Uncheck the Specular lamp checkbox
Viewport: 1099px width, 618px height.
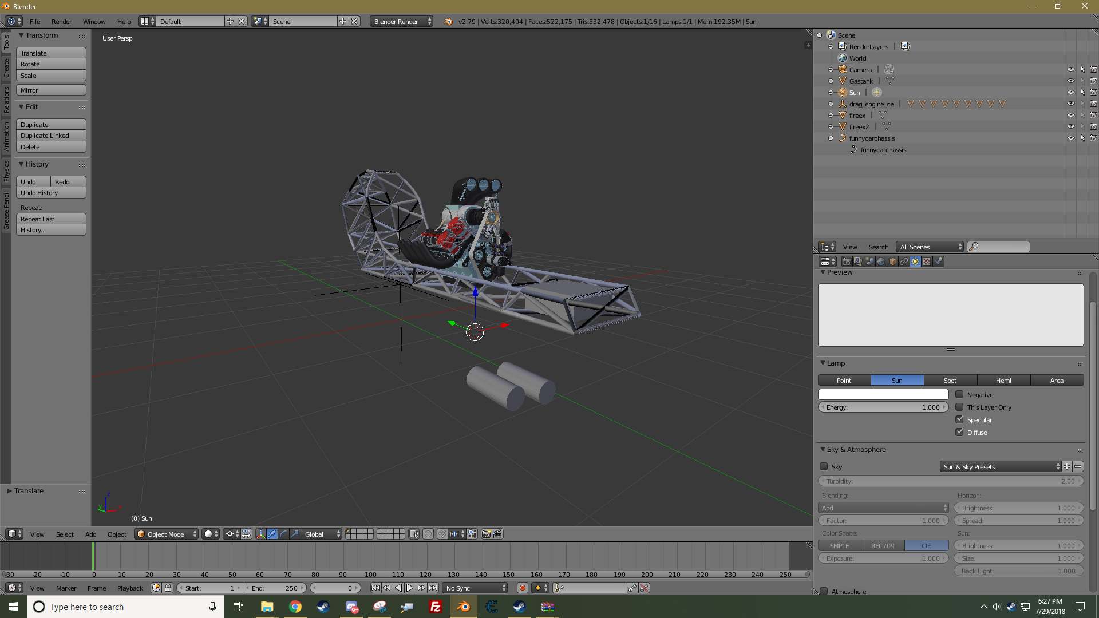click(x=959, y=419)
